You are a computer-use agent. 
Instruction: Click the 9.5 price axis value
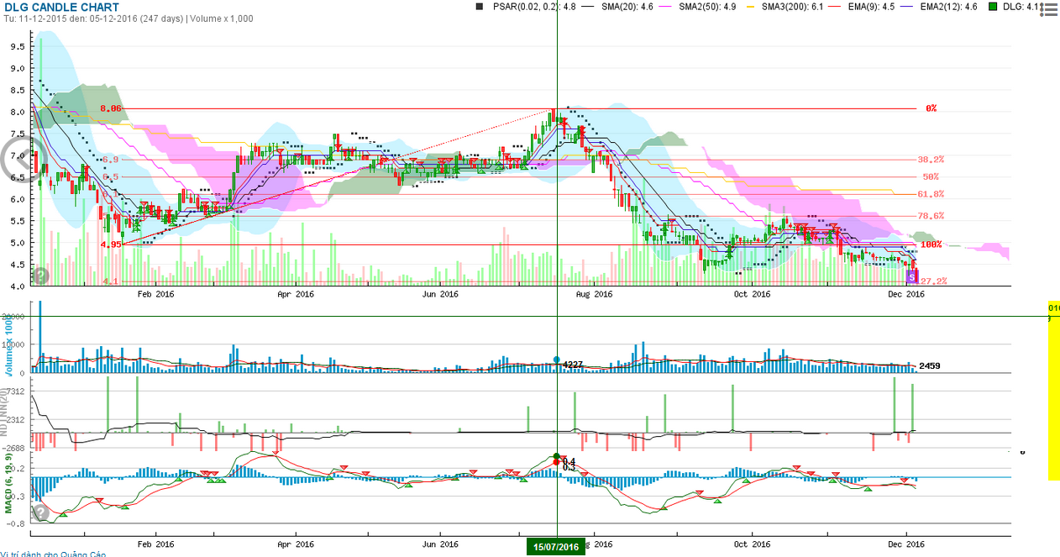(x=18, y=47)
